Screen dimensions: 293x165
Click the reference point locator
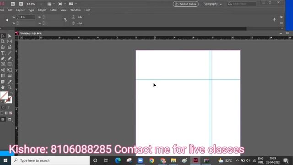click(7, 20)
